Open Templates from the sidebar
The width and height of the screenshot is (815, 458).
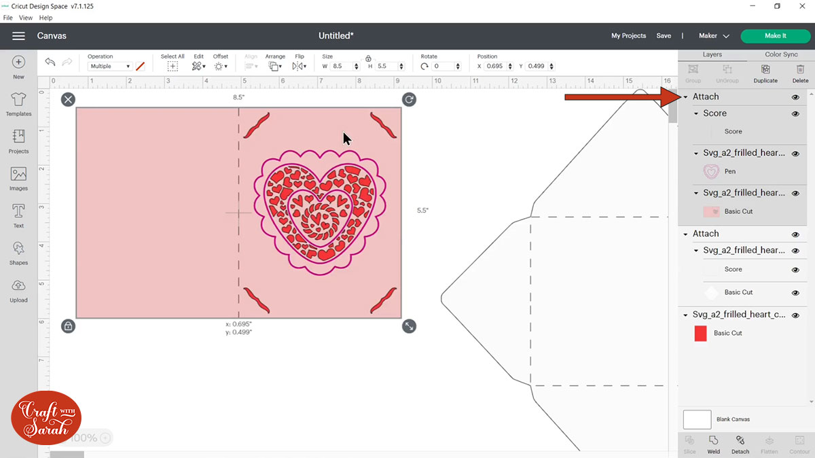click(x=18, y=104)
